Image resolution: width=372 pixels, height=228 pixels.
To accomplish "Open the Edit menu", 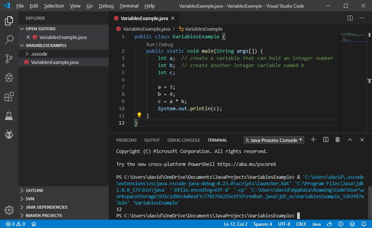I will [x=34, y=6].
